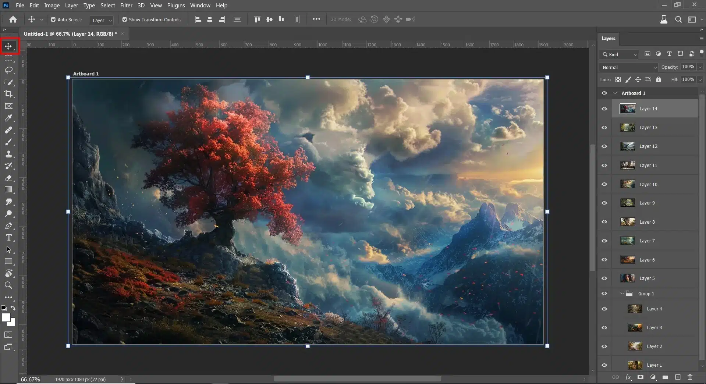706x384 pixels.
Task: Open the Window menu
Action: pos(200,5)
